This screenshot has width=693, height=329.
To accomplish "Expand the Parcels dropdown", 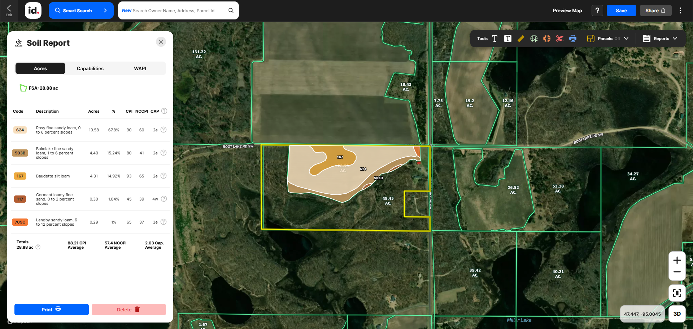I will coord(627,38).
